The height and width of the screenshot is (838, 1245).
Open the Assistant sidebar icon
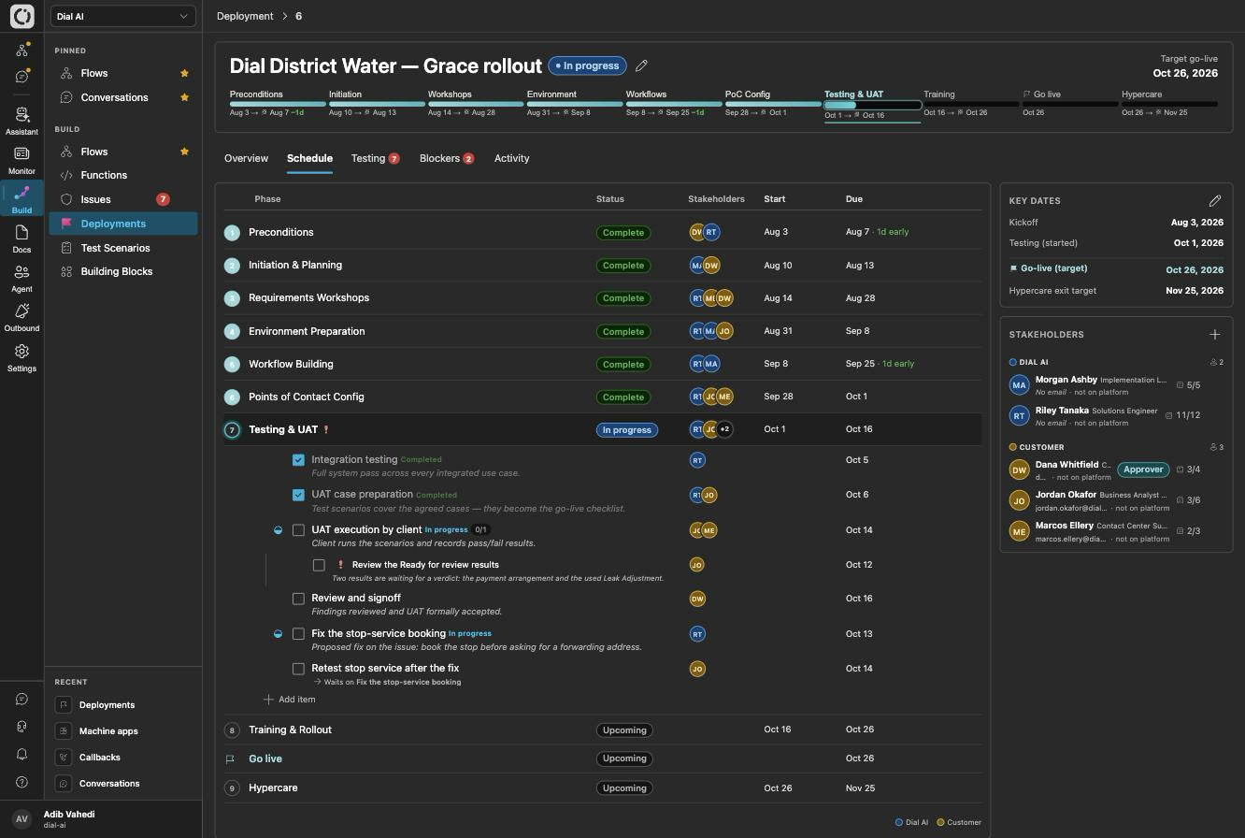(x=21, y=120)
